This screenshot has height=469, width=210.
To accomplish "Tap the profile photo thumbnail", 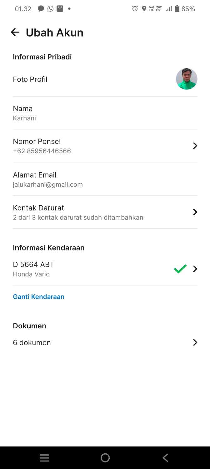I will [x=187, y=79].
